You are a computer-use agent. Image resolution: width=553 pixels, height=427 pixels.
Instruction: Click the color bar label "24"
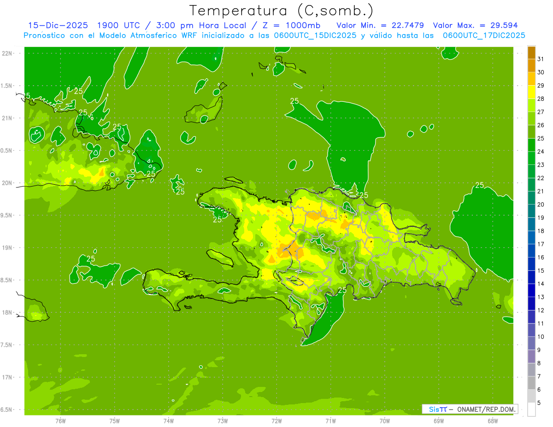tap(541, 152)
